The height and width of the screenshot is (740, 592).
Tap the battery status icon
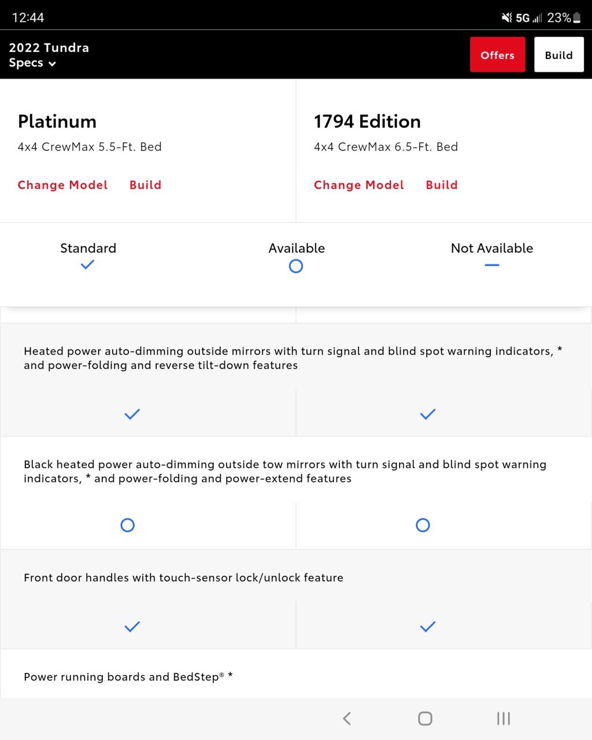click(x=576, y=18)
